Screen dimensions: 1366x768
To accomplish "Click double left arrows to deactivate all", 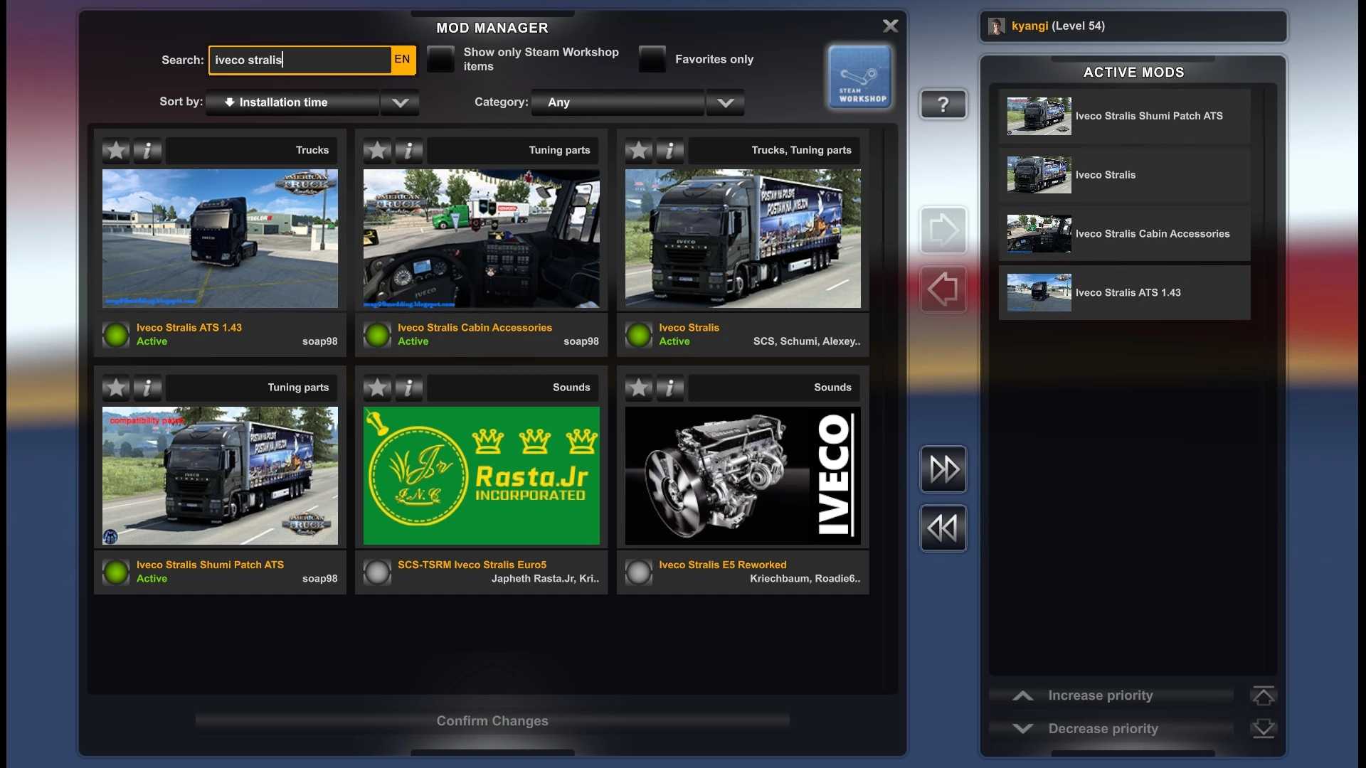I will coord(943,528).
